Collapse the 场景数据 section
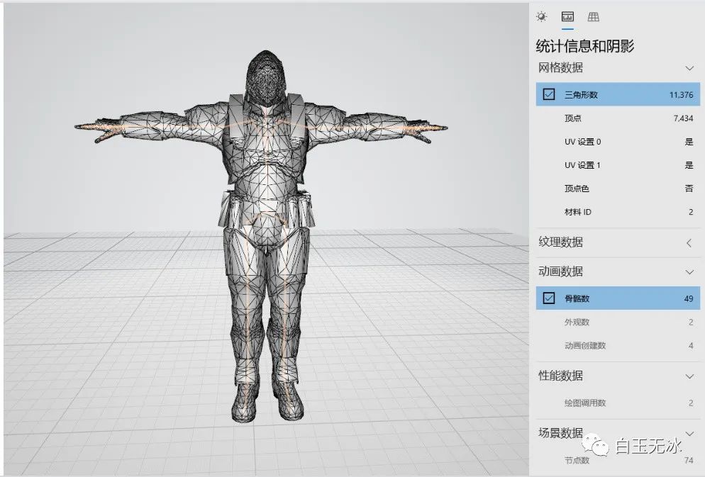This screenshot has height=477, width=705. (689, 434)
